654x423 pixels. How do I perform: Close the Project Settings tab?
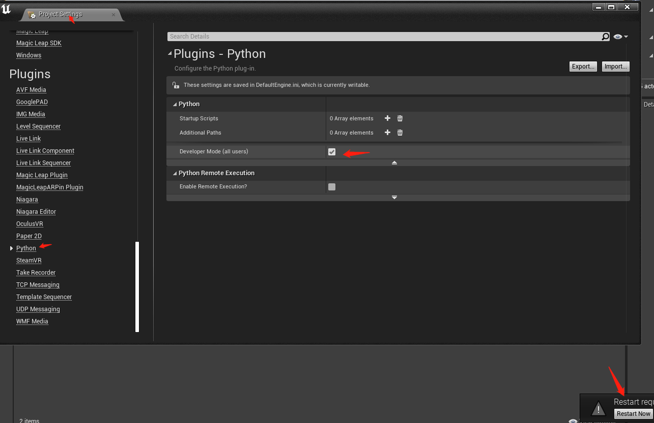tap(113, 15)
